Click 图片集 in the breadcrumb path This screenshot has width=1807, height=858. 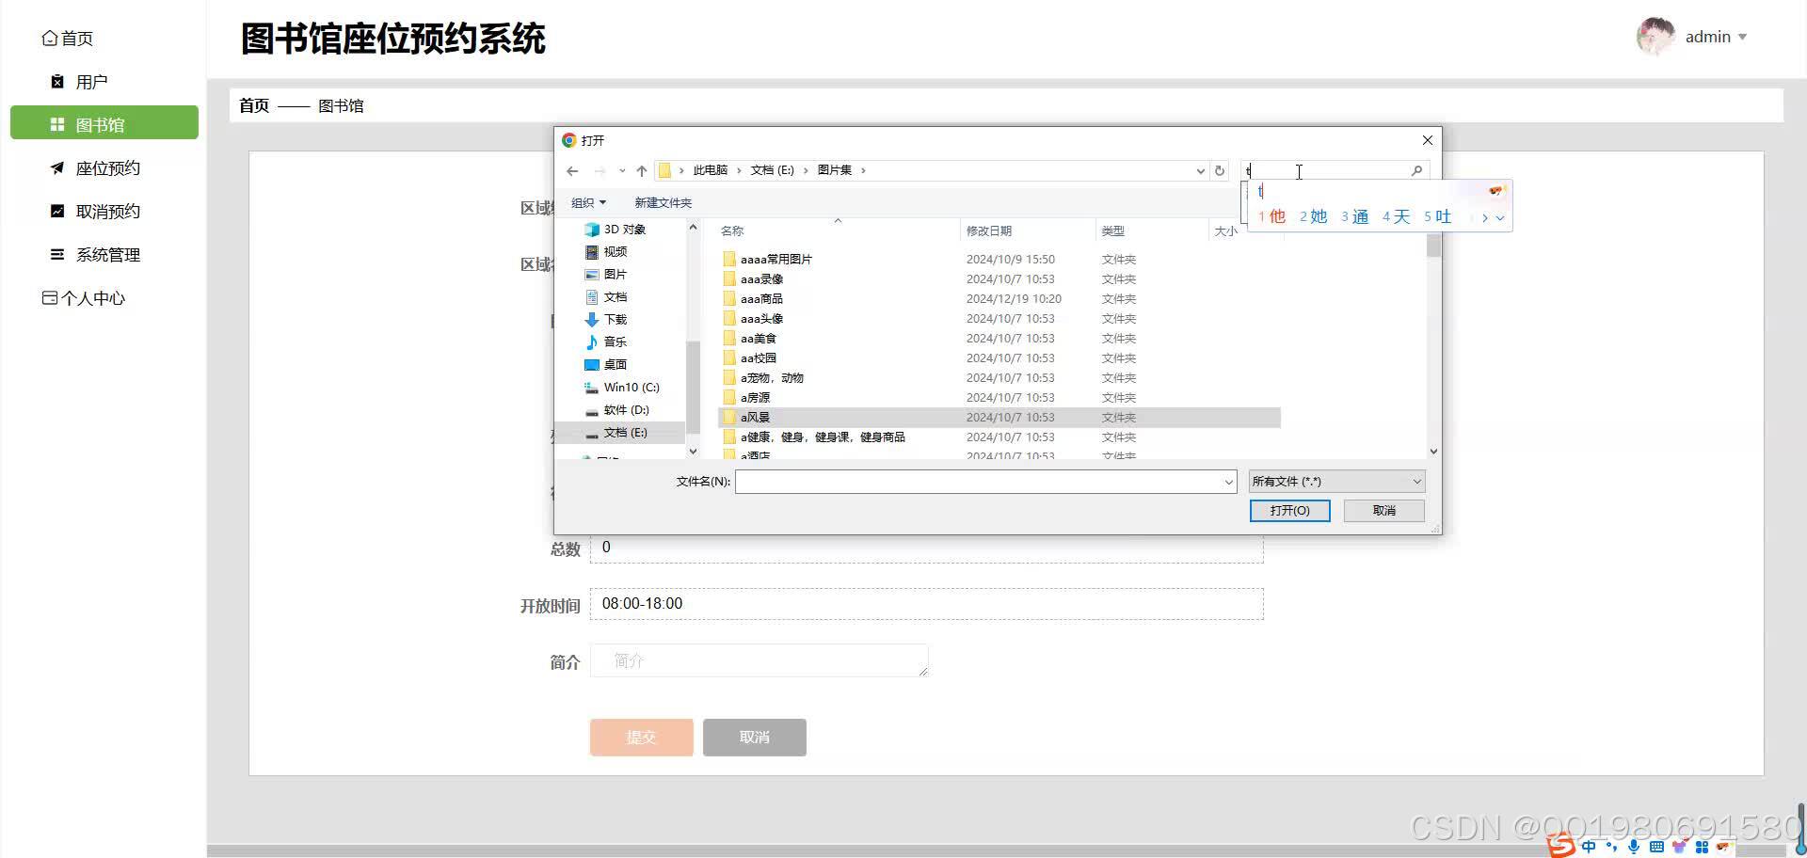coord(836,170)
